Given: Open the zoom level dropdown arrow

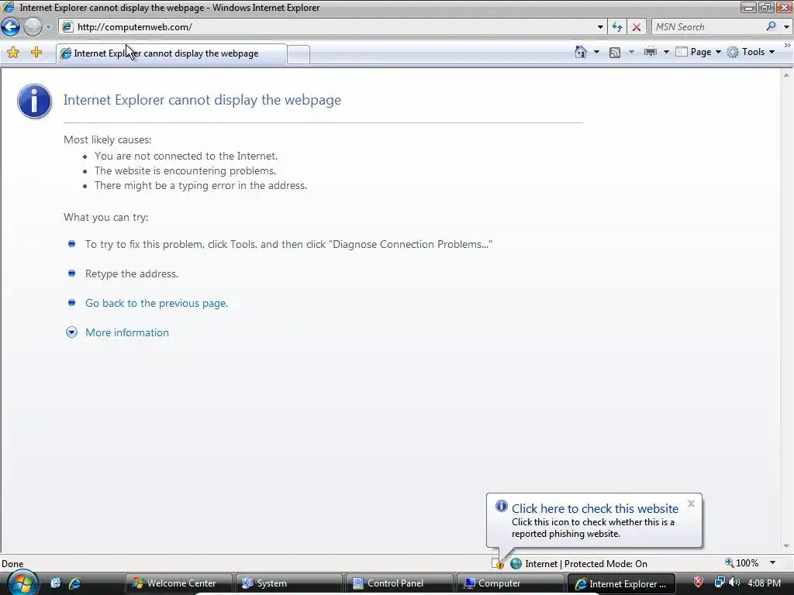Looking at the screenshot, I should [773, 562].
